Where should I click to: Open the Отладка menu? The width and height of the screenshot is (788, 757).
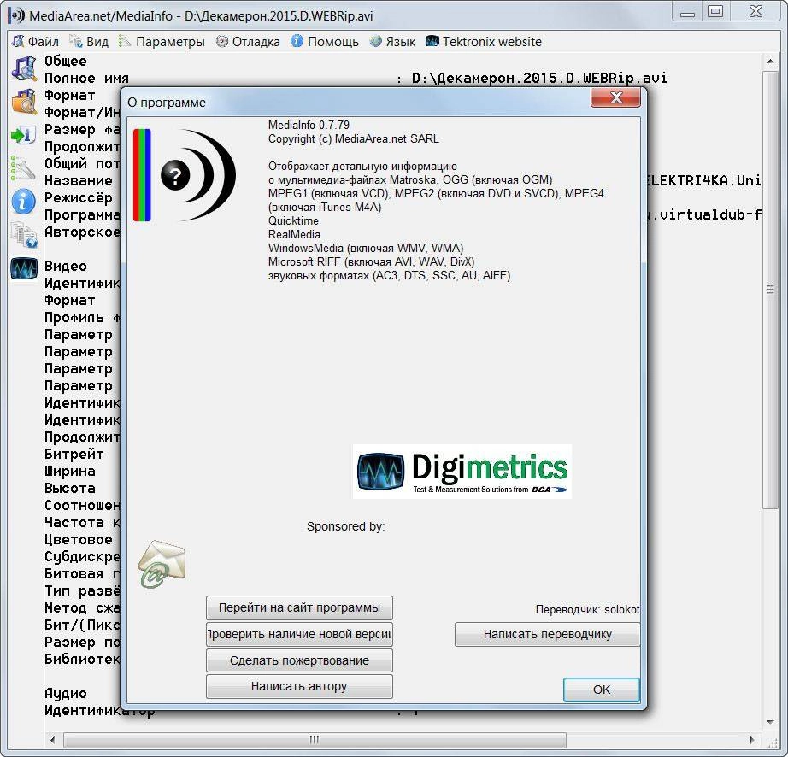click(248, 42)
